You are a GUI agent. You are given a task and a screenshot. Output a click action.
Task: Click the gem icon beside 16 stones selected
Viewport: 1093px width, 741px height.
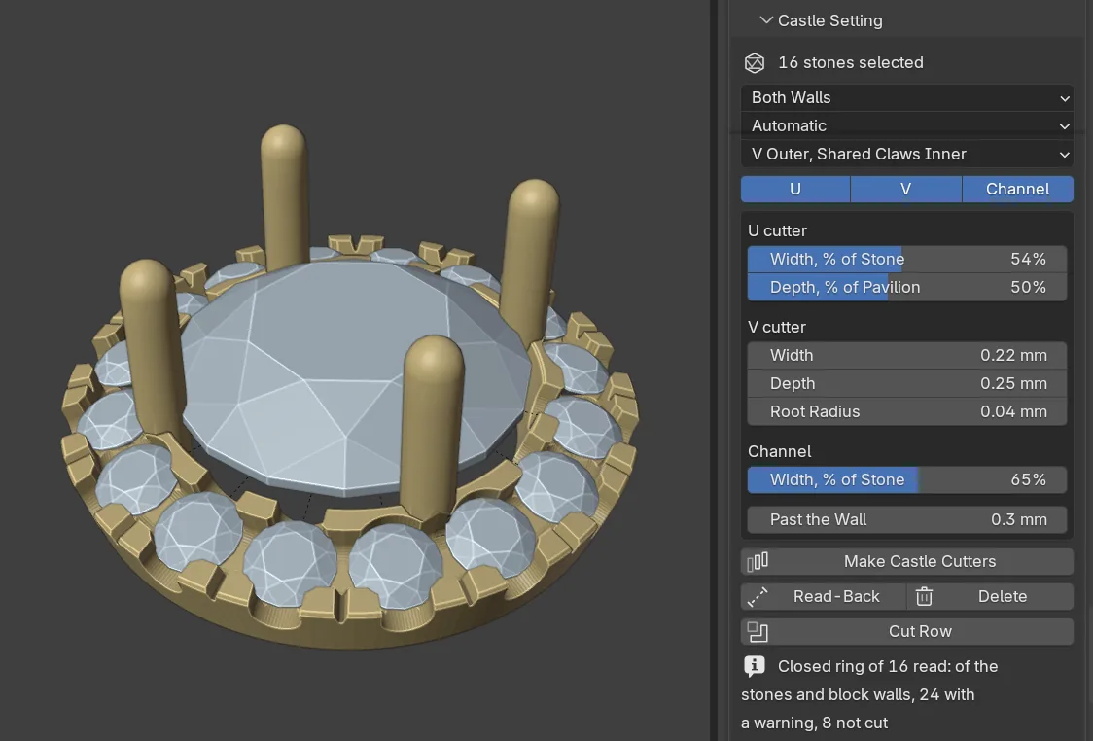755,63
